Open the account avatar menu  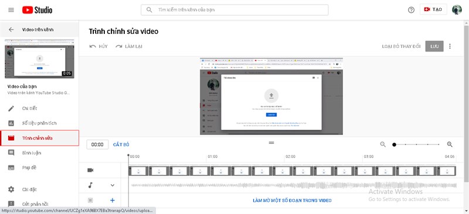pos(457,9)
